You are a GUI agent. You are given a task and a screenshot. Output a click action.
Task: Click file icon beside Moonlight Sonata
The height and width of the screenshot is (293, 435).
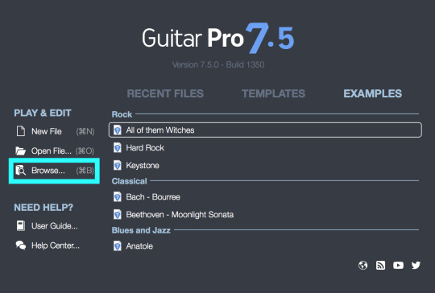(118, 215)
